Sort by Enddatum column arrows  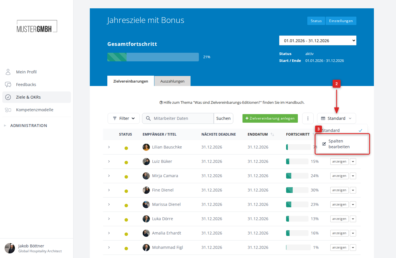272,134
